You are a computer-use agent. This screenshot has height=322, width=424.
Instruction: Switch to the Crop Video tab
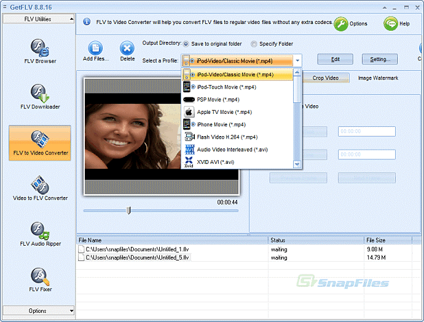coord(326,78)
